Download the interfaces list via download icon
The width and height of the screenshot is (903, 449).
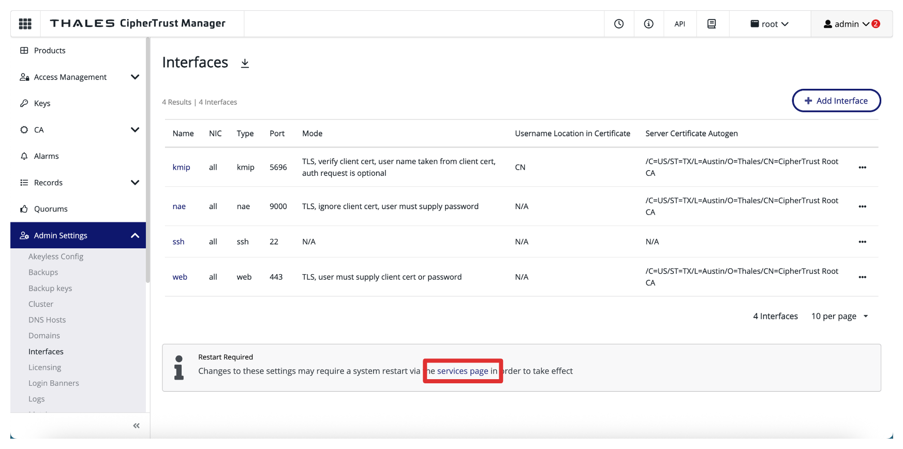click(245, 63)
